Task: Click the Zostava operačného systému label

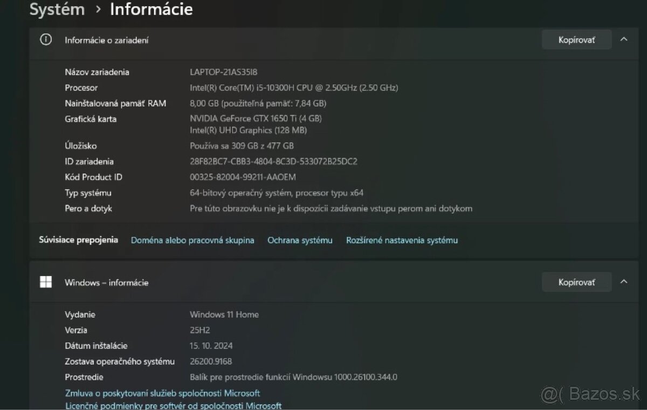Action: pyautogui.click(x=120, y=361)
